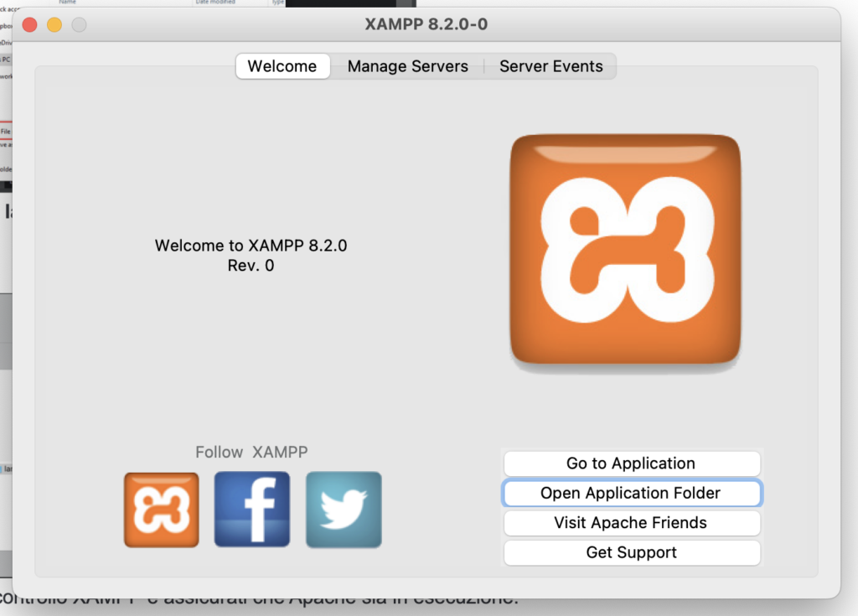Open Application Folder
Screen dimensions: 858x616
[x=631, y=493]
